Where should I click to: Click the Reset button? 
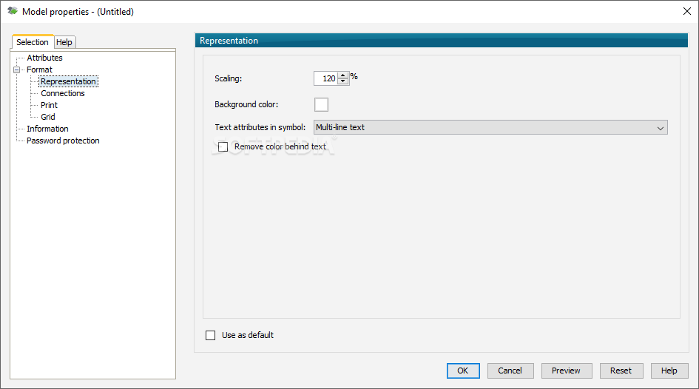click(621, 371)
